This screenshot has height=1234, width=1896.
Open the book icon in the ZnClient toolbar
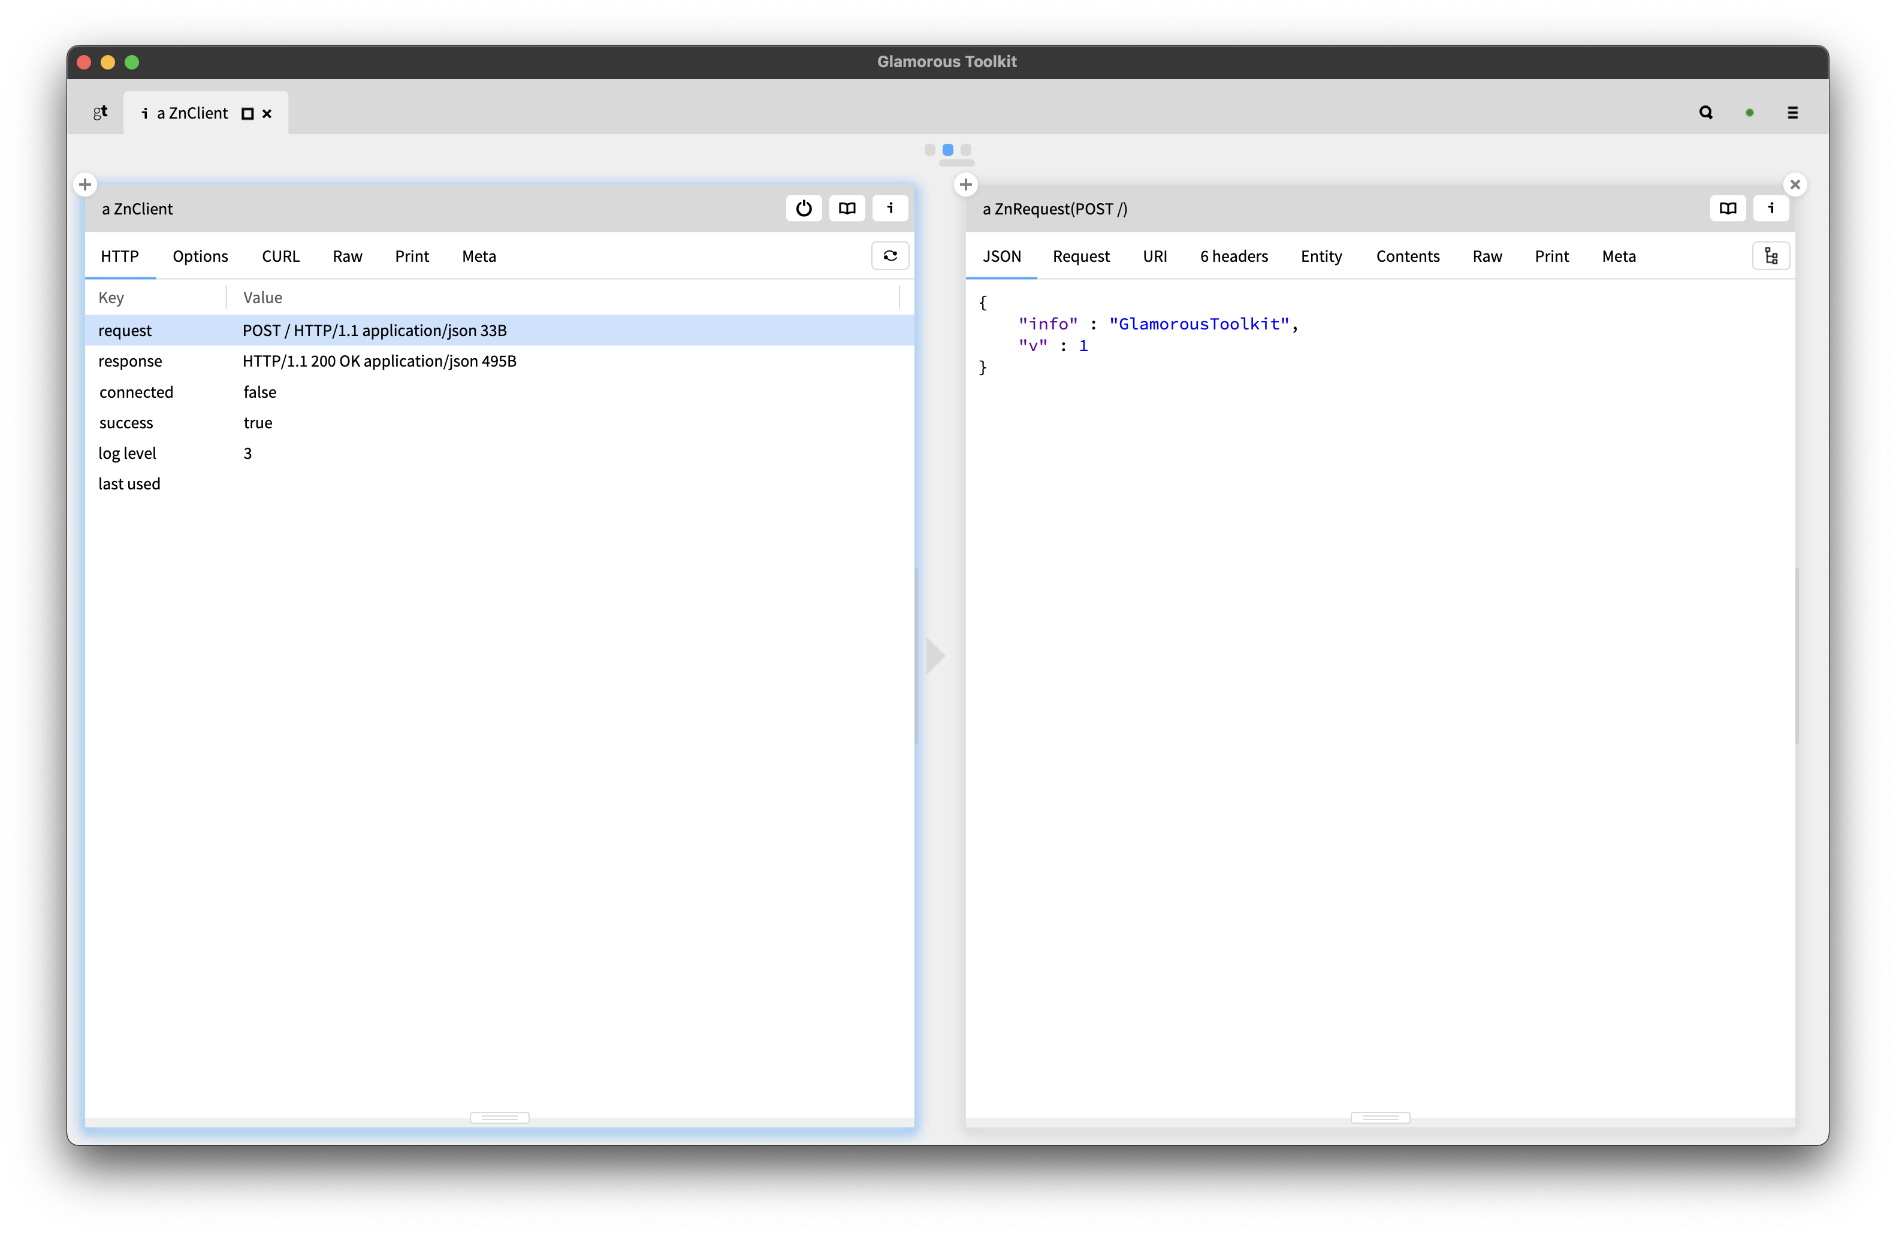[847, 208]
